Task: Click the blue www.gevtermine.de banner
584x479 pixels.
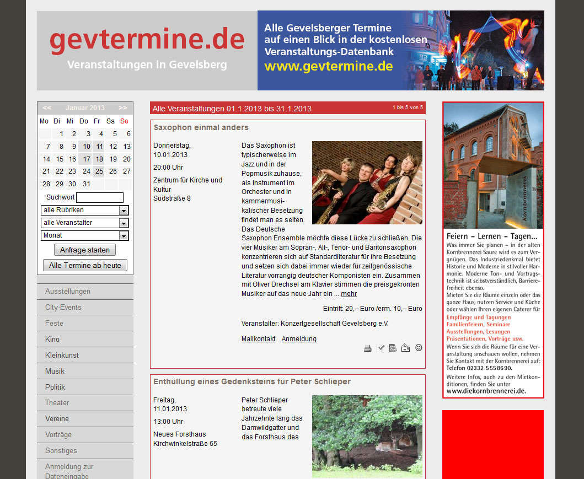Action: [x=401, y=51]
